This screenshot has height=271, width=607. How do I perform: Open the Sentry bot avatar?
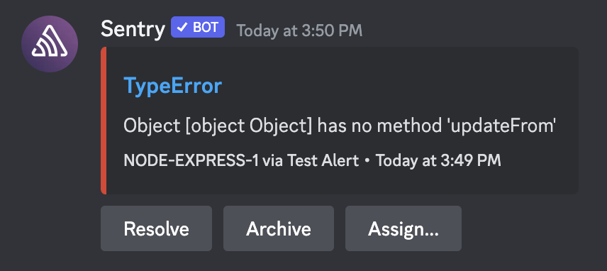(x=50, y=44)
